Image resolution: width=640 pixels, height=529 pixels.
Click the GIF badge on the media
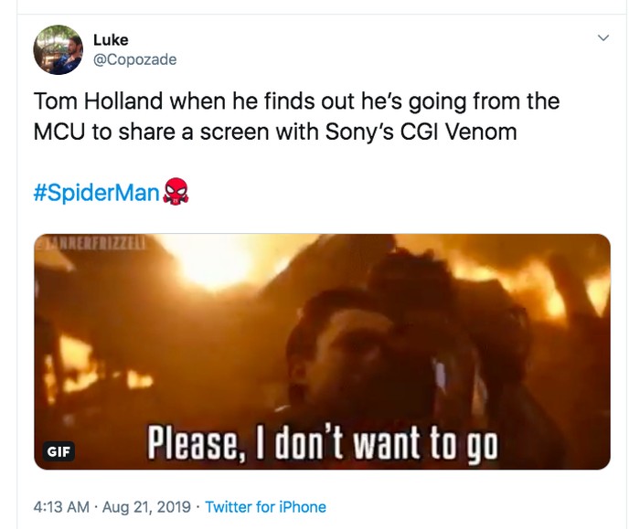pos(59,451)
